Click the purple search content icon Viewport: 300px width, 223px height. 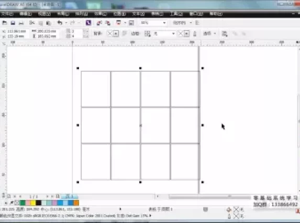[88, 23]
